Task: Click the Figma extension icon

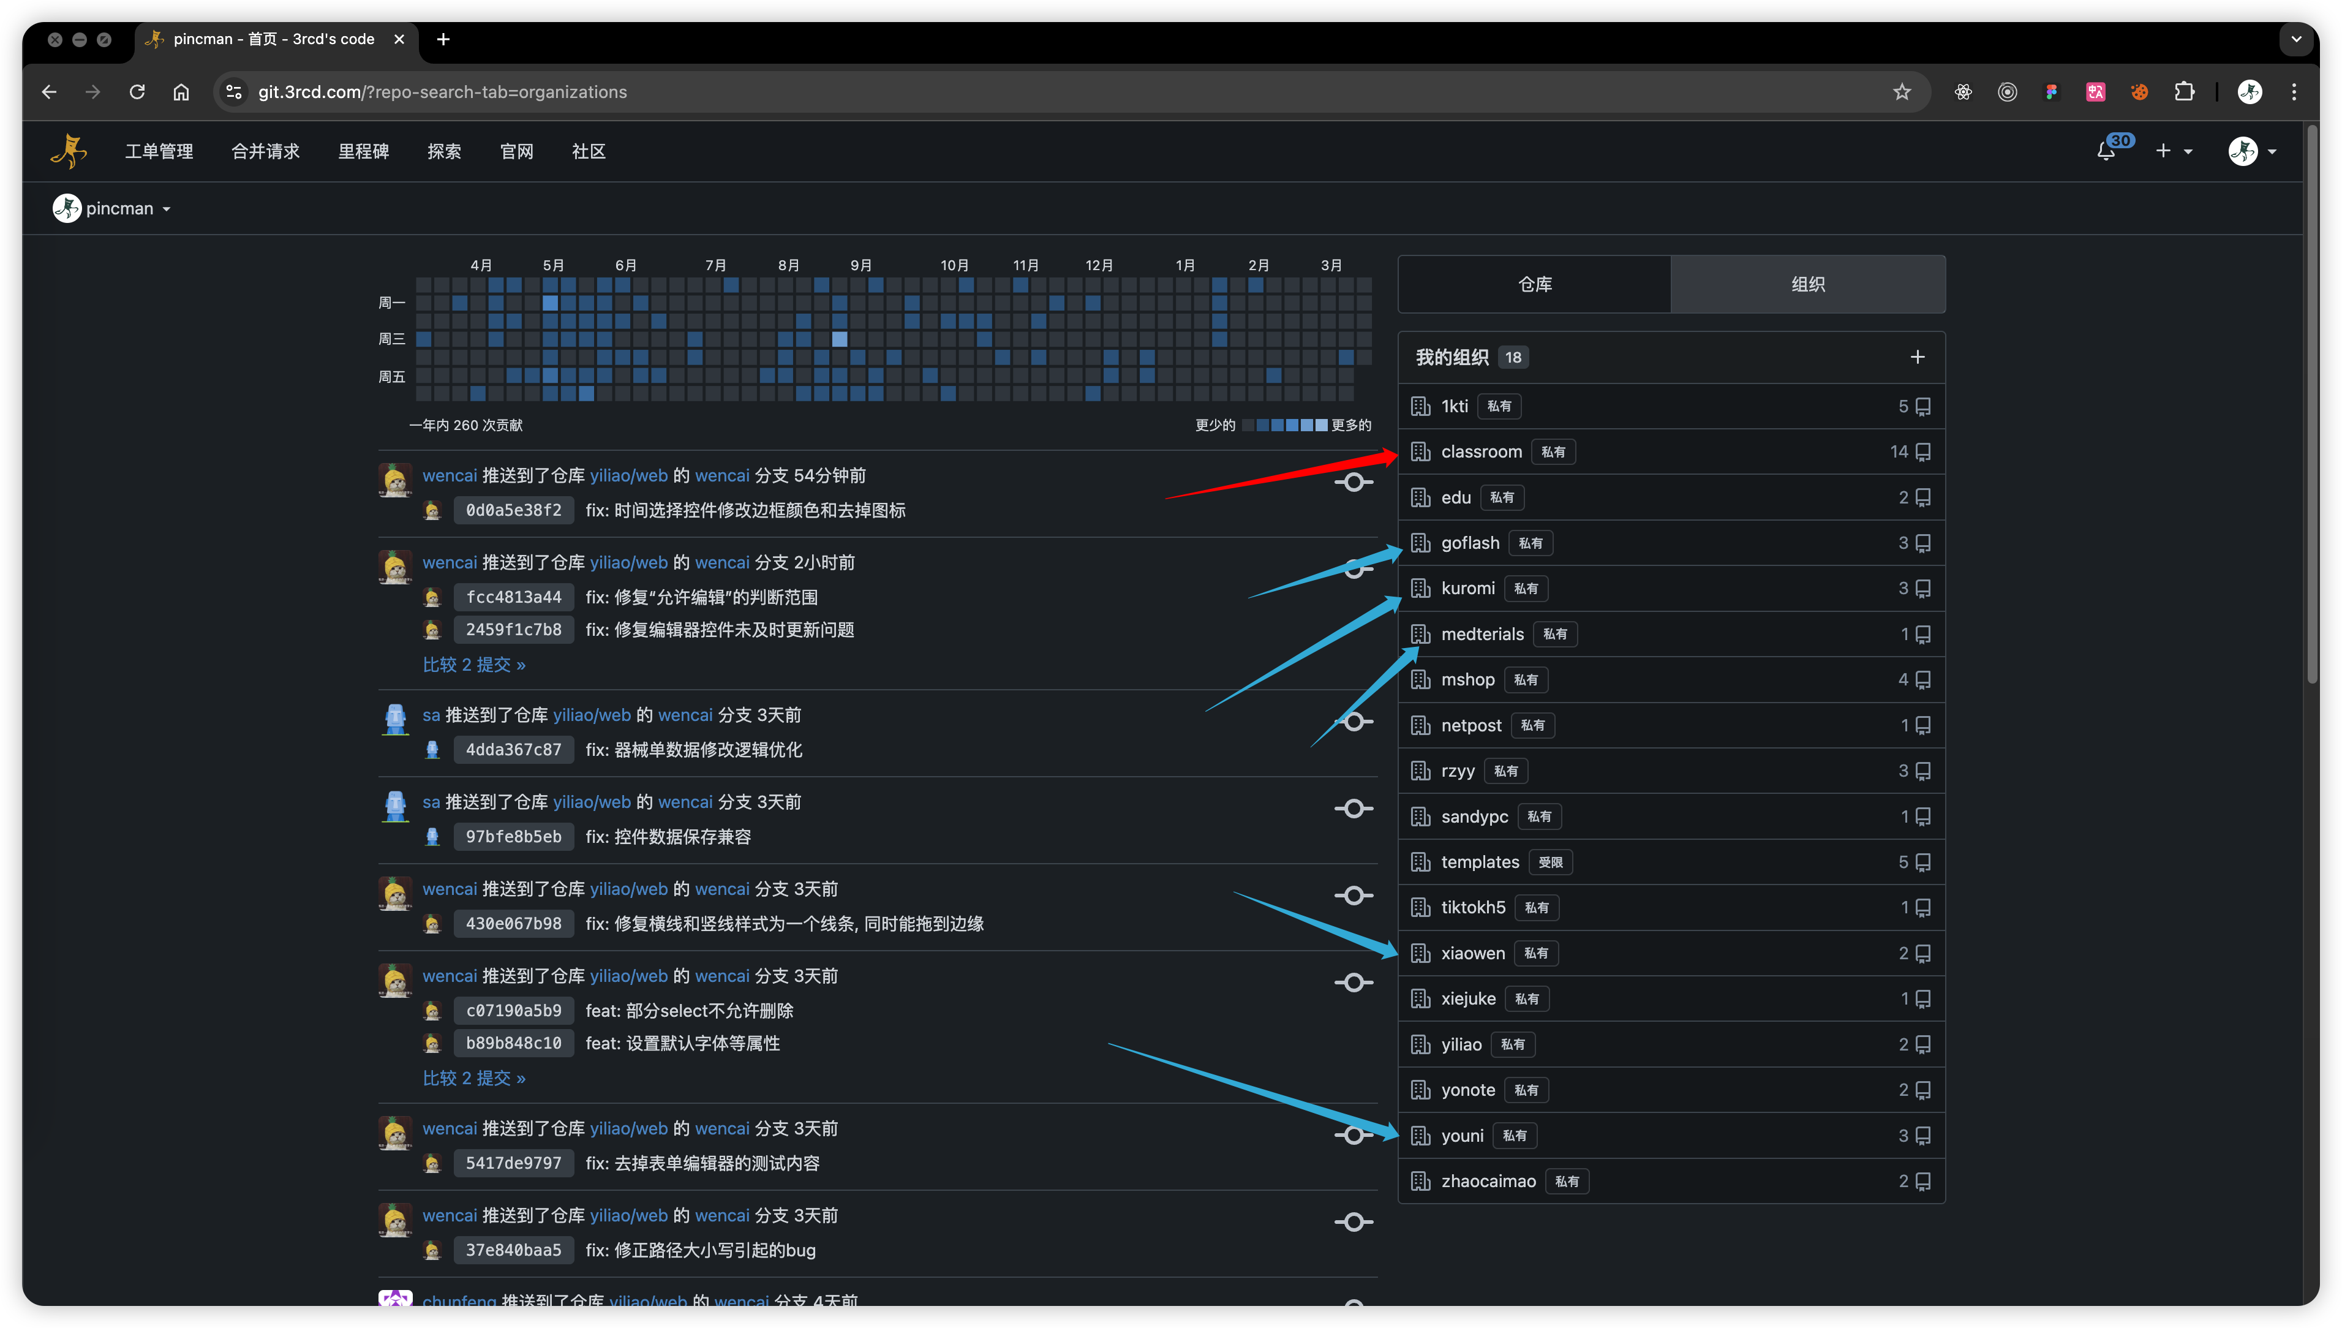Action: pyautogui.click(x=2051, y=92)
